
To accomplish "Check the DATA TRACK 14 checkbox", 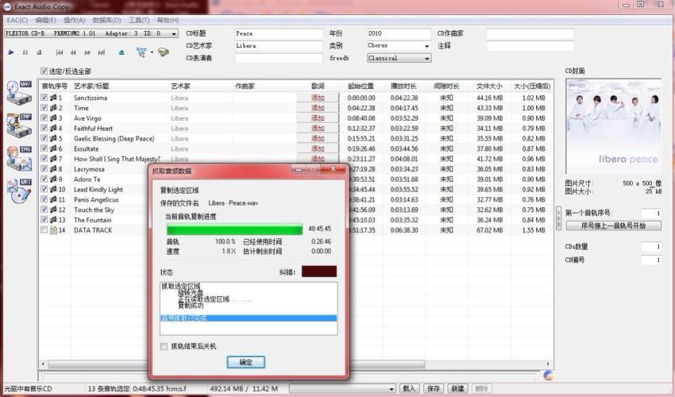I will click(44, 230).
